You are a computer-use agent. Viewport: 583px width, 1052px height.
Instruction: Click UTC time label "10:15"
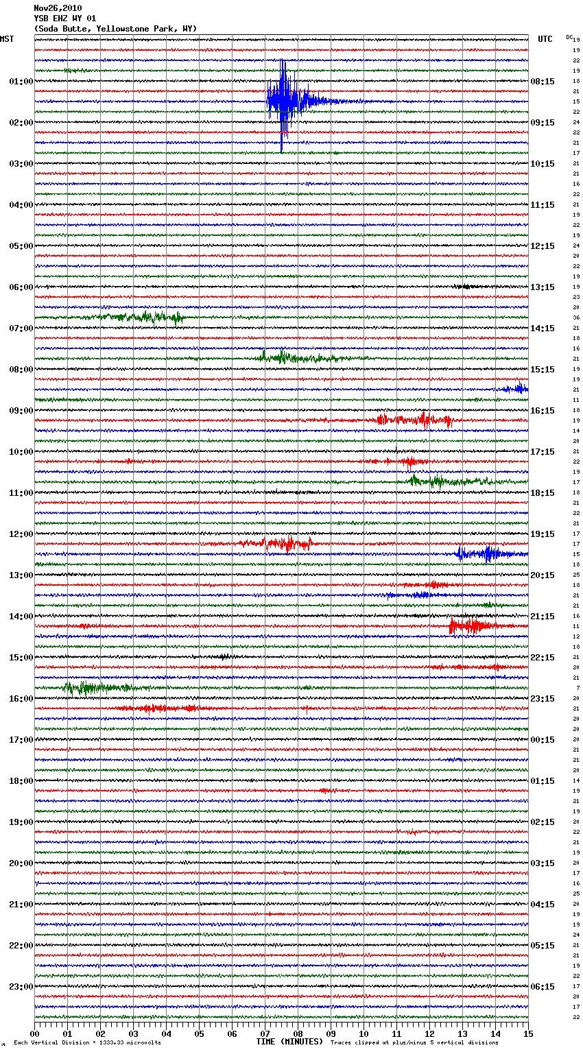543,164
